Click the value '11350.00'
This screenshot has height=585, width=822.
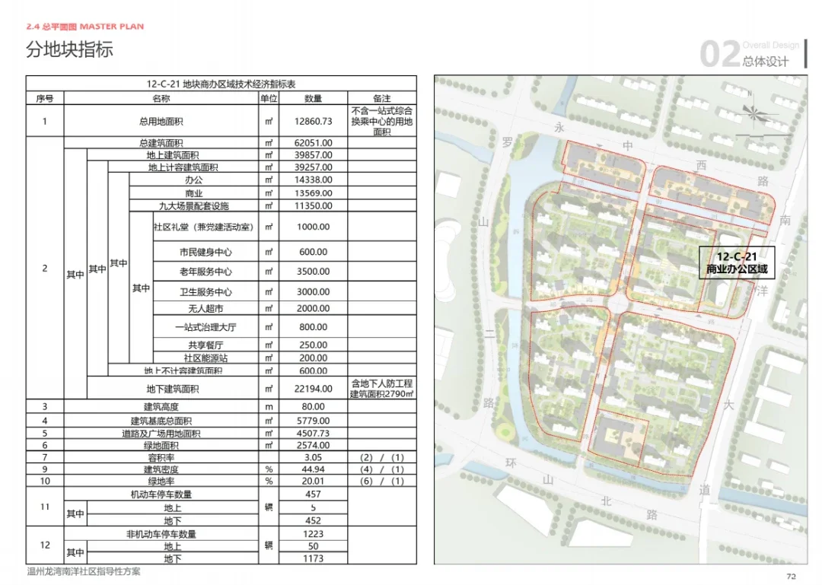coord(313,206)
